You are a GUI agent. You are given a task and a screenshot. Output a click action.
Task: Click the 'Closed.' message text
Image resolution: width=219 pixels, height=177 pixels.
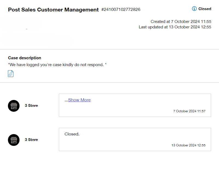(x=72, y=134)
